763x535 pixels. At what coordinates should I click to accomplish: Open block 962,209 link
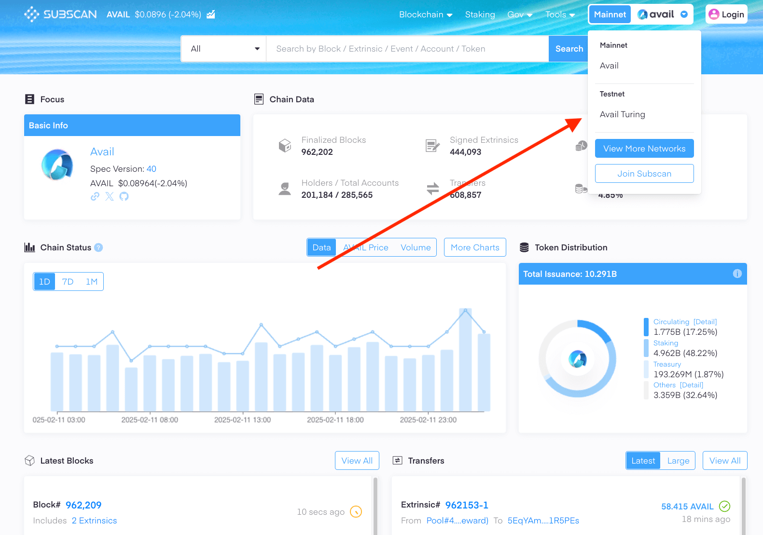83,505
